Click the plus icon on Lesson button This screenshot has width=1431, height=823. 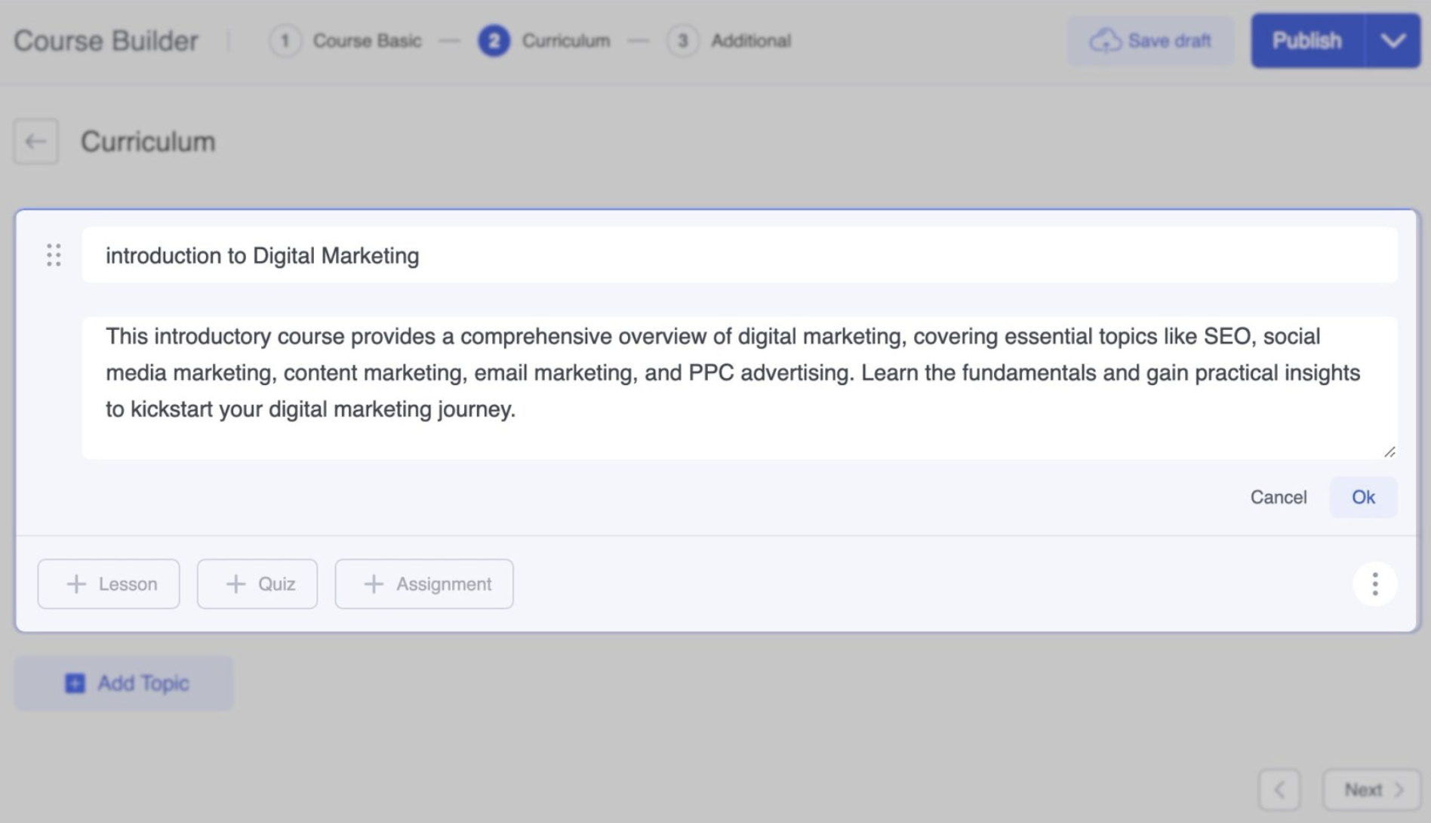pyautogui.click(x=76, y=584)
